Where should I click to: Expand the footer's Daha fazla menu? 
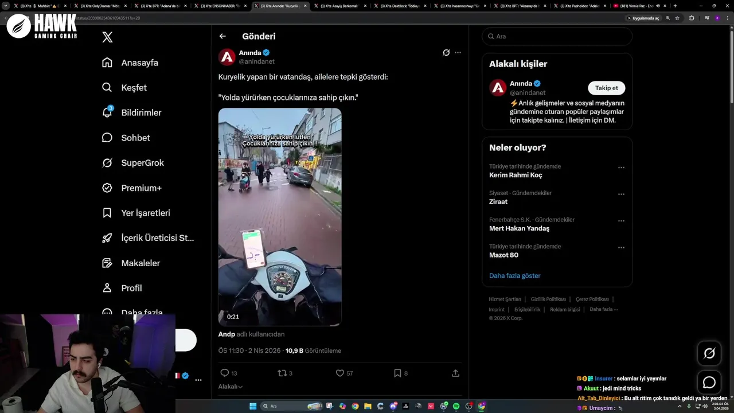pyautogui.click(x=604, y=309)
